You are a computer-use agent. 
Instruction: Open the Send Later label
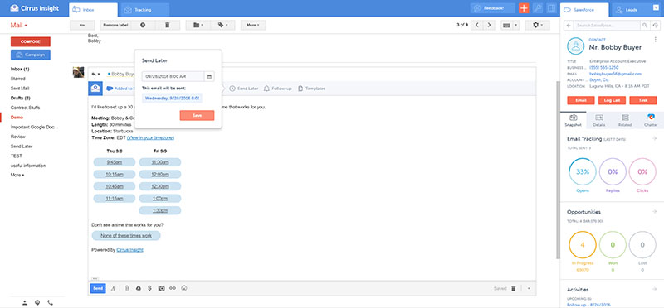(22, 147)
